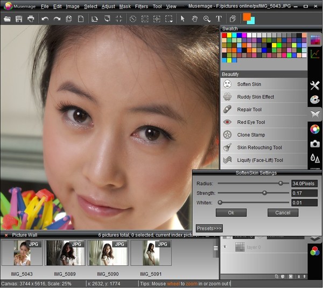This screenshot has width=323, height=288.
Task: Select the hand pan tool
Action: [195, 19]
